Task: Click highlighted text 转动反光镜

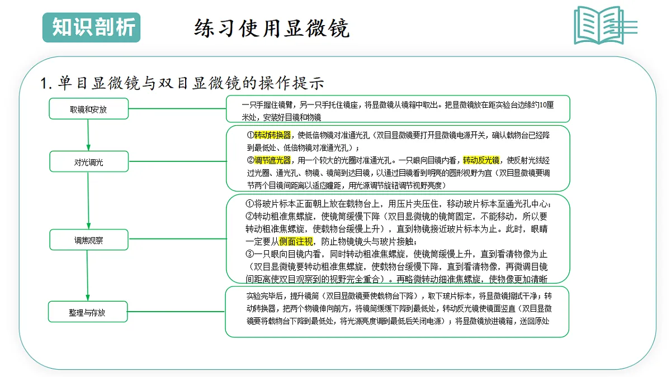Action: [481, 160]
